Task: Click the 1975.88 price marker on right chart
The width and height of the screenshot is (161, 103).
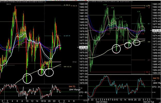Action: [156, 30]
